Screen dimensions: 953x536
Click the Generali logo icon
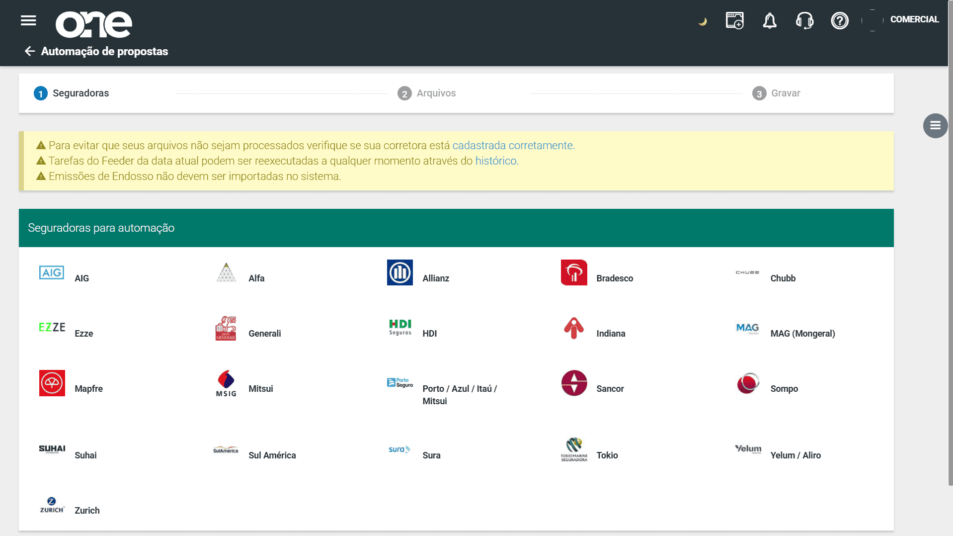(226, 328)
